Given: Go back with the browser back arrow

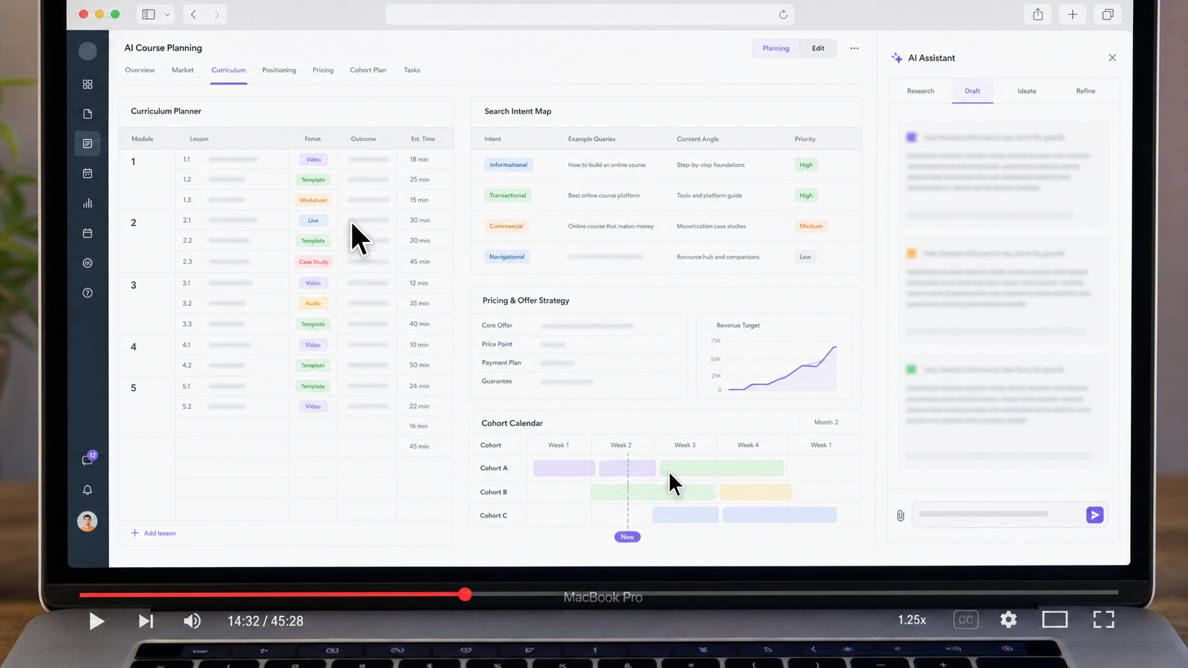Looking at the screenshot, I should 193,14.
